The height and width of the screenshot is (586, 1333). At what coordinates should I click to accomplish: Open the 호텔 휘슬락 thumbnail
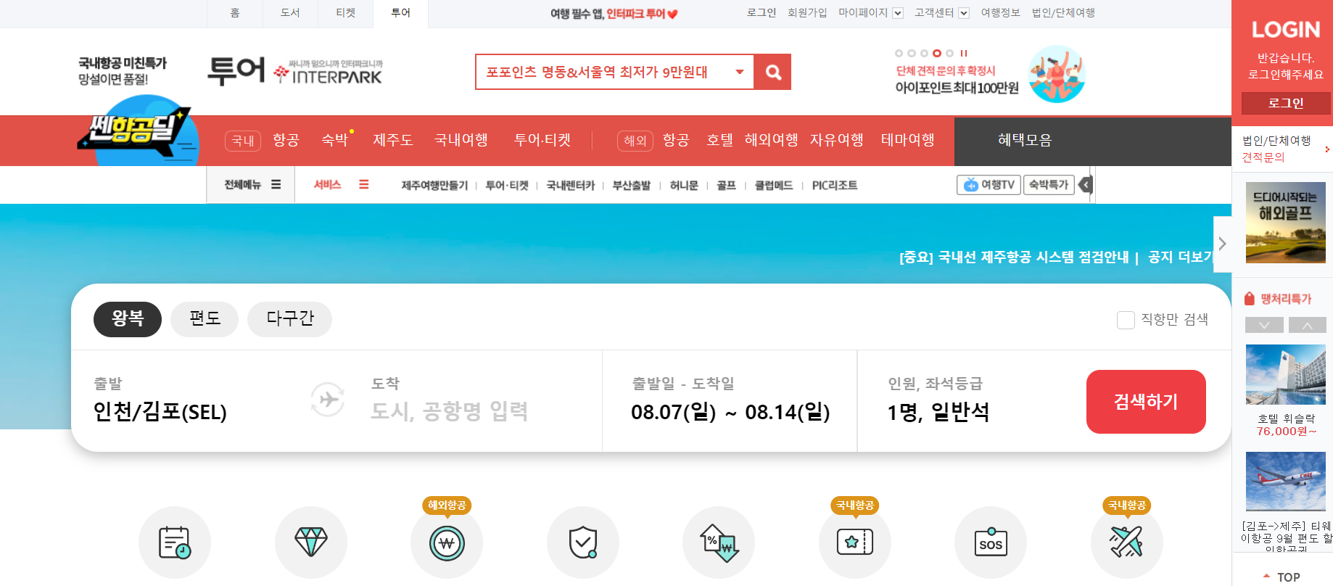coord(1286,375)
